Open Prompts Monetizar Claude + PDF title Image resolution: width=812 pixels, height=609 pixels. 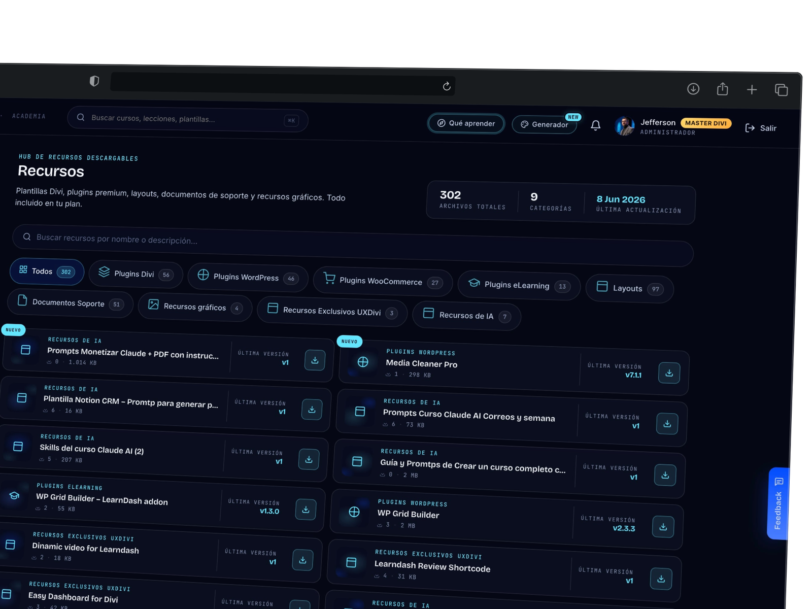tap(133, 353)
